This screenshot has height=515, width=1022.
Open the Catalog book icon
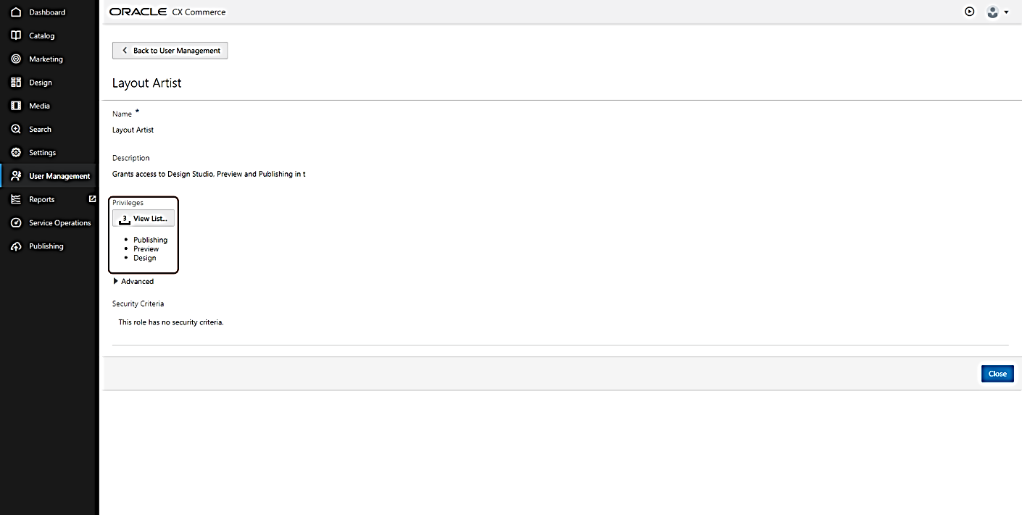click(x=16, y=35)
